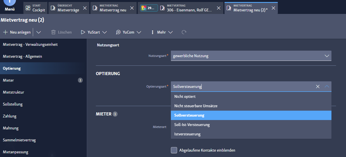The width and height of the screenshot is (346, 157).
Task: Click the YuCom speech bubble icon
Action: (x=118, y=32)
